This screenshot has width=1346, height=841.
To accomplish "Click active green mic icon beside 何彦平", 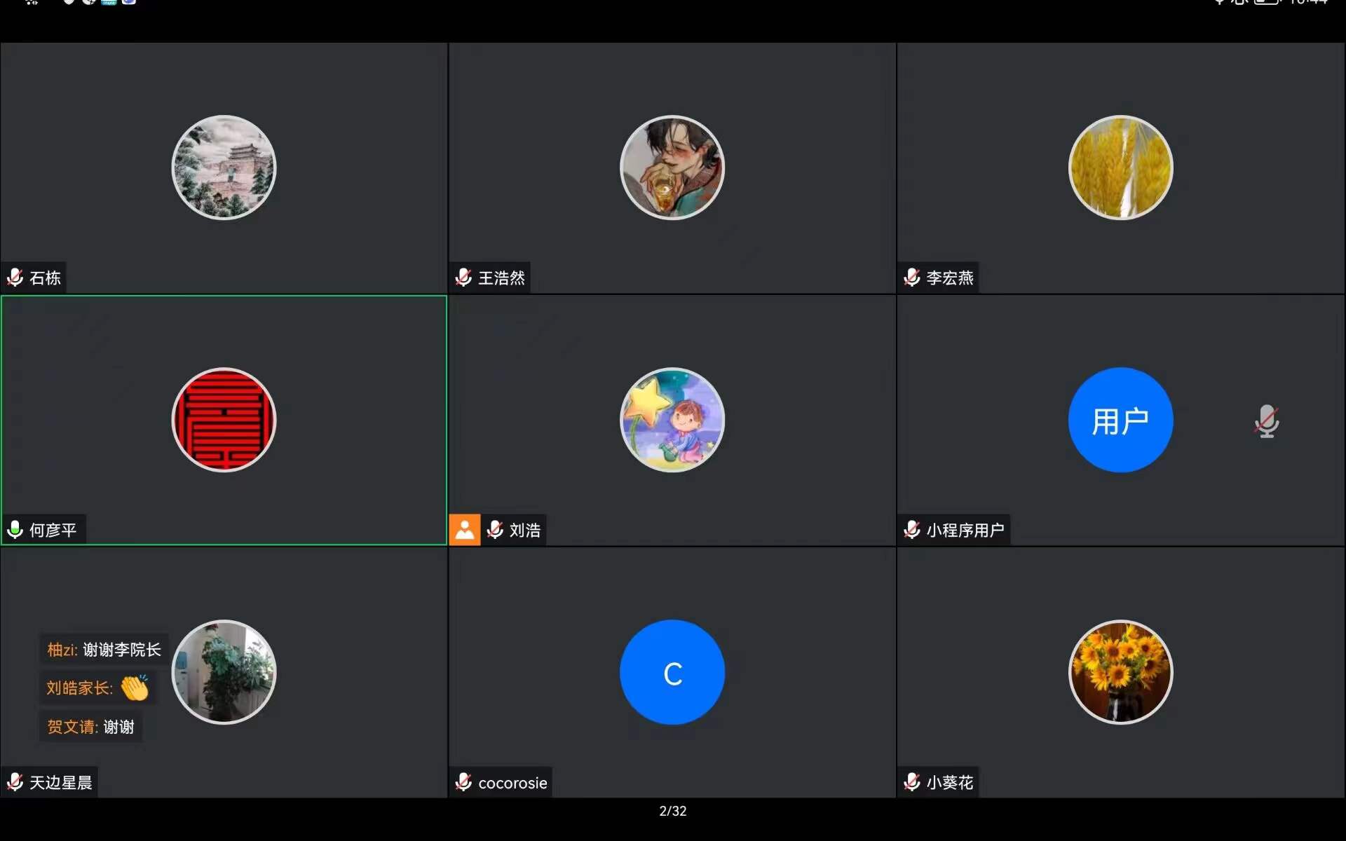I will (x=15, y=530).
